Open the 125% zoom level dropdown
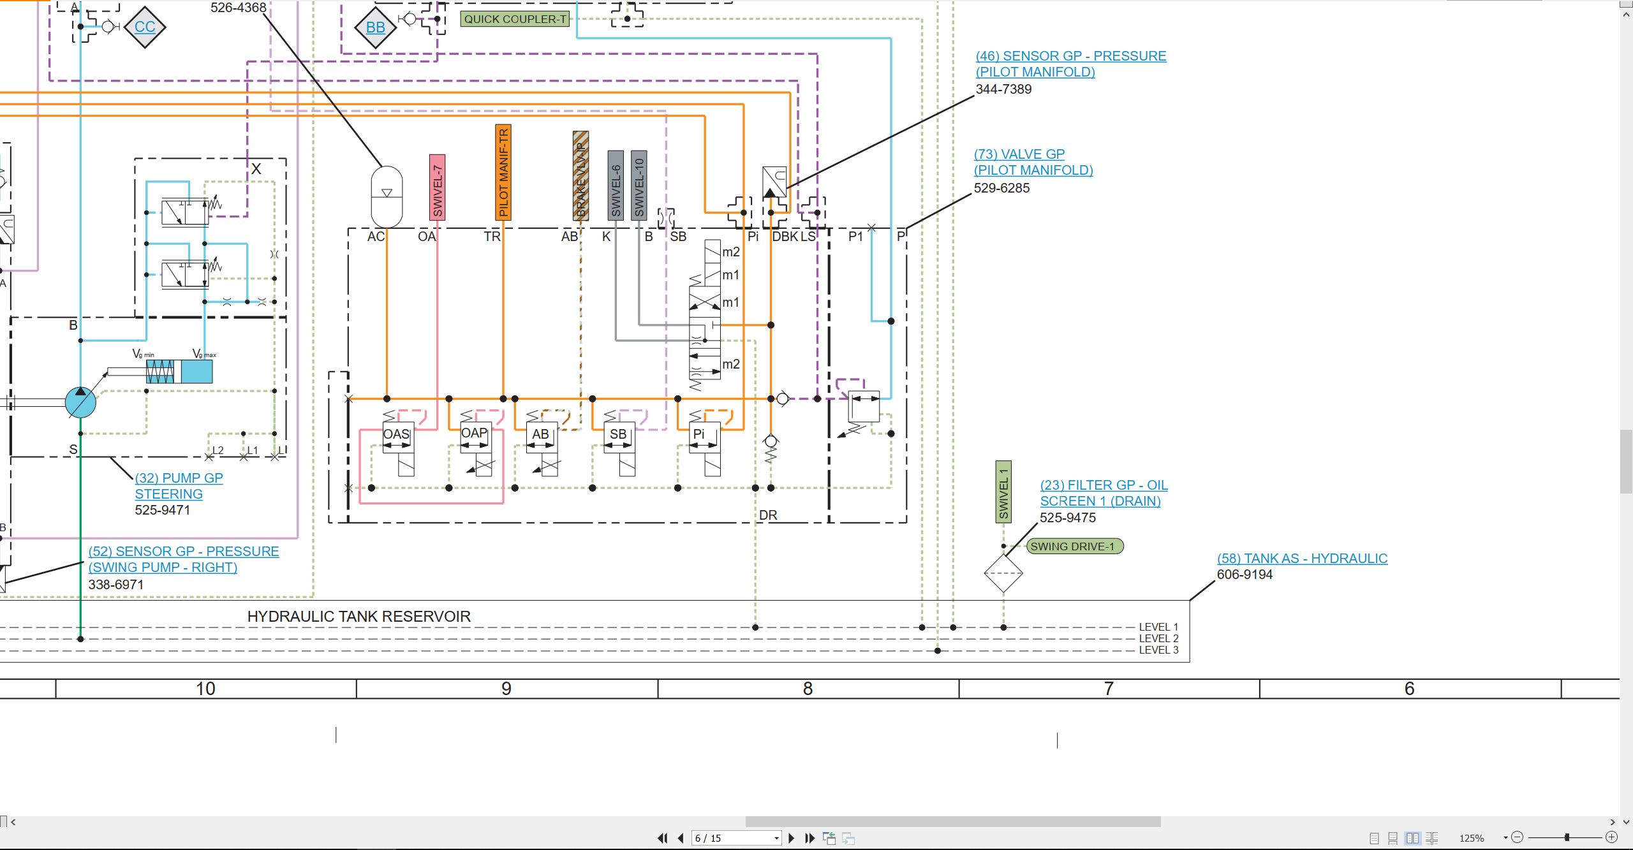 tap(1505, 838)
